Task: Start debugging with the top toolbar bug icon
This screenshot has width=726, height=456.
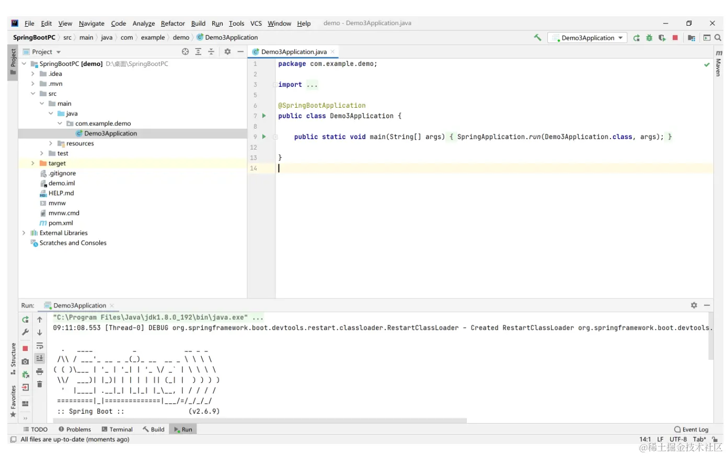Action: [649, 38]
